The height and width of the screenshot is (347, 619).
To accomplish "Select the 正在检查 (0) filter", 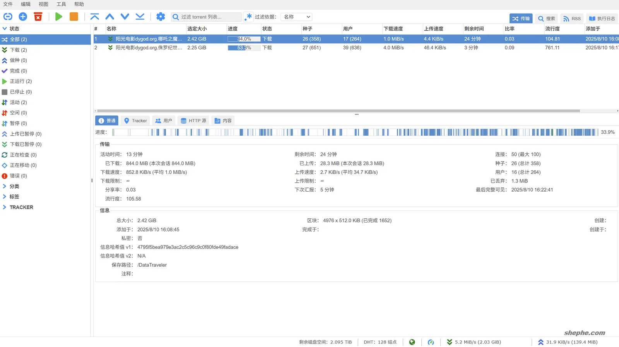I will (45, 155).
